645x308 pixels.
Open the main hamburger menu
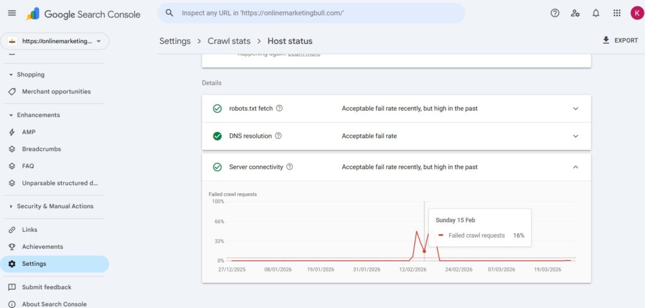coord(12,13)
